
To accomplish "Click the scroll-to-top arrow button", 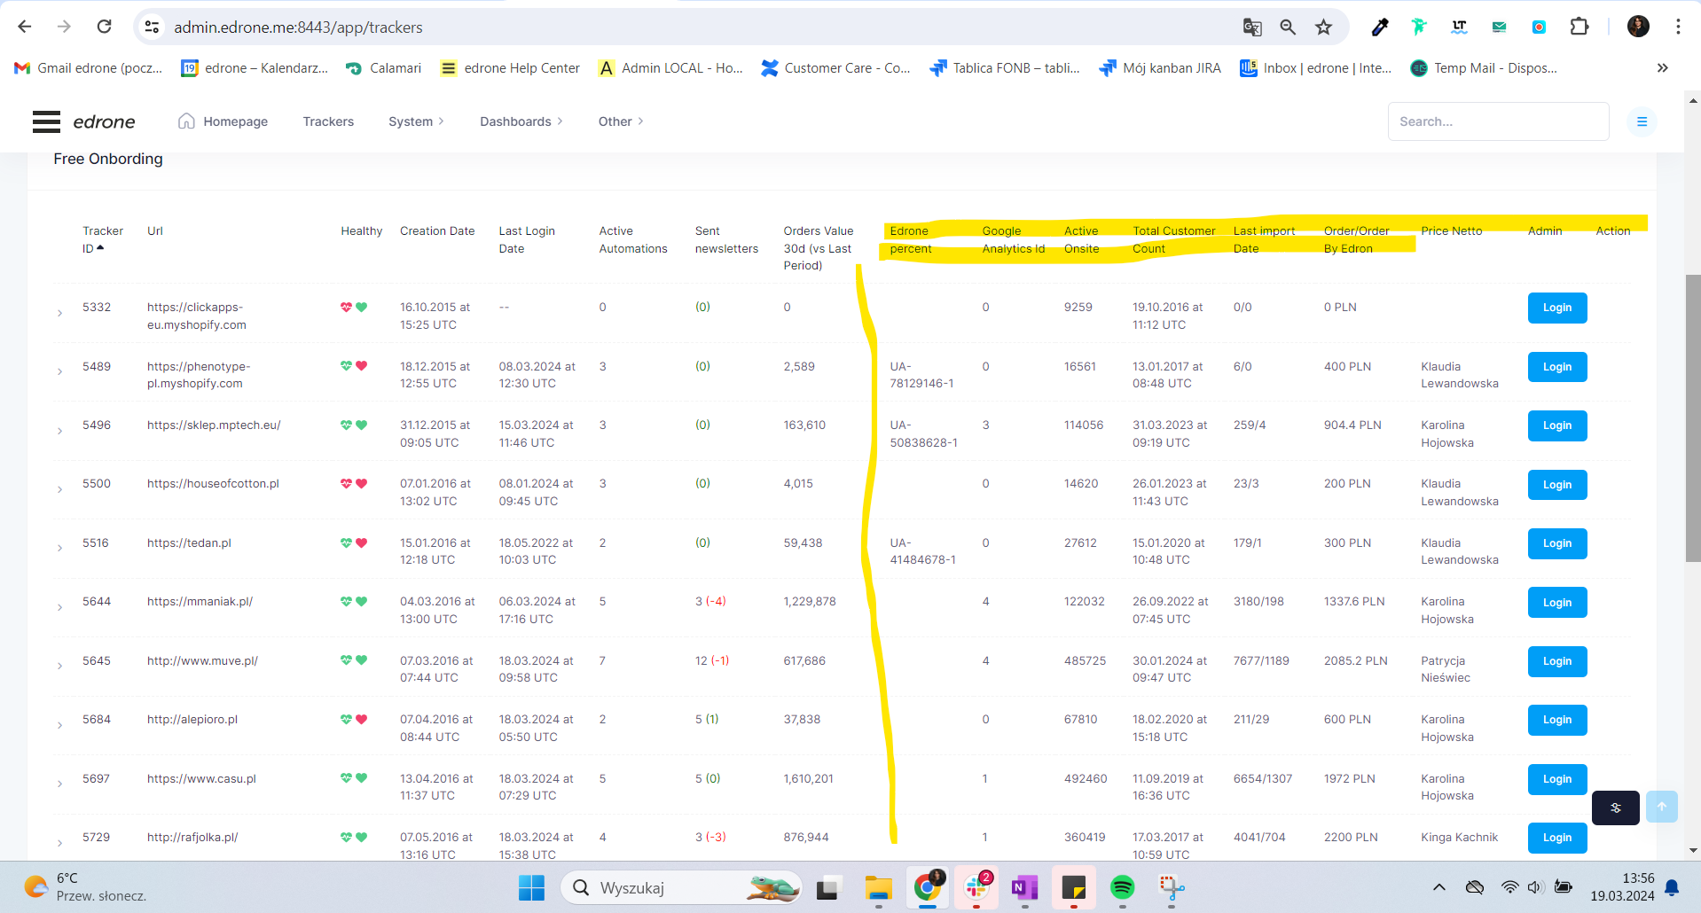I will pyautogui.click(x=1661, y=807).
